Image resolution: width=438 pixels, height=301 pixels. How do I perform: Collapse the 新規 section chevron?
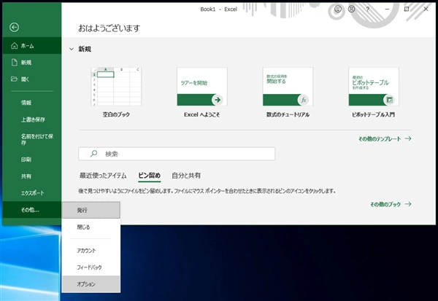tap(72, 49)
